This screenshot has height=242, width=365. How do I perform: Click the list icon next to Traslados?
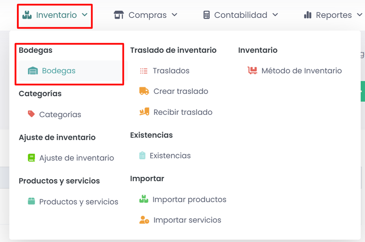[144, 71]
